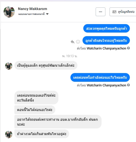Click the ดูข้อมูลติดต่อ view contact button
The height and width of the screenshot is (142, 136).
tap(123, 12)
